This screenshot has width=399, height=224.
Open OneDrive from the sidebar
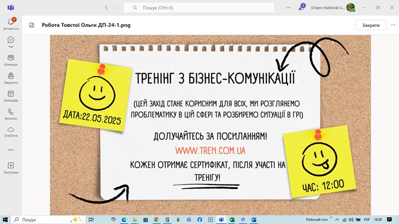tap(11, 132)
